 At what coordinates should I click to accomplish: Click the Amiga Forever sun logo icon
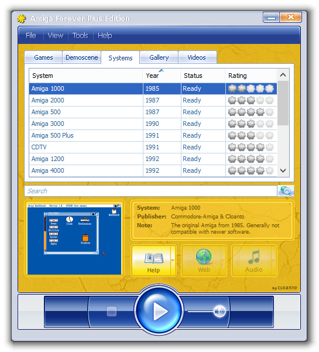point(21,19)
